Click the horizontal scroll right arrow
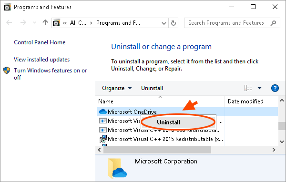The height and width of the screenshot is (182, 286). 274,150
